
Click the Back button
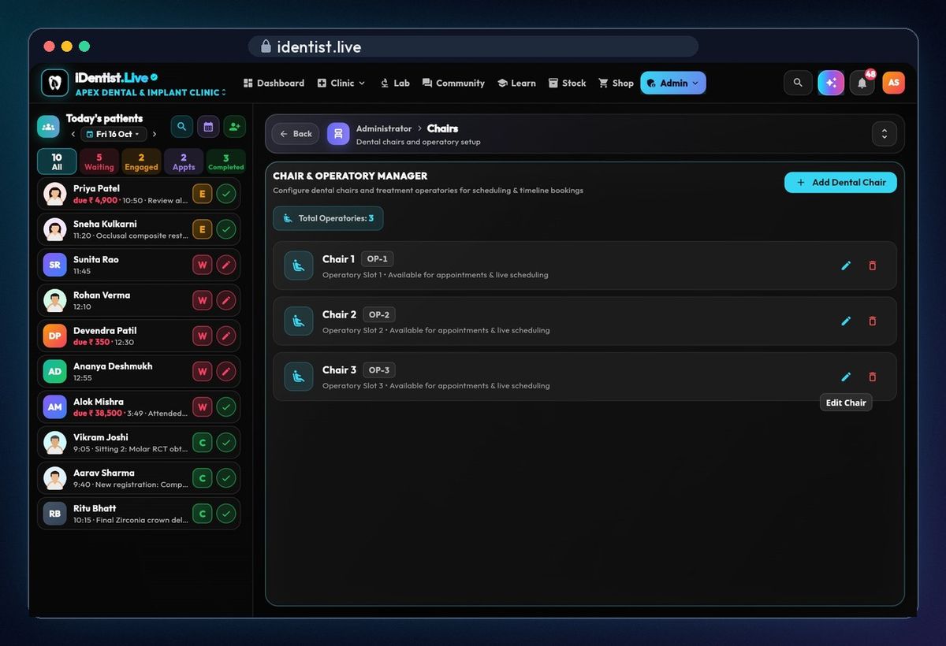(x=296, y=134)
